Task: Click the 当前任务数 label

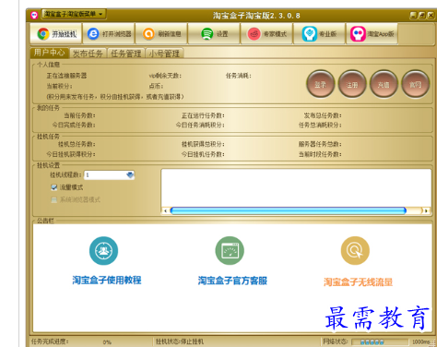Action: coord(79,115)
